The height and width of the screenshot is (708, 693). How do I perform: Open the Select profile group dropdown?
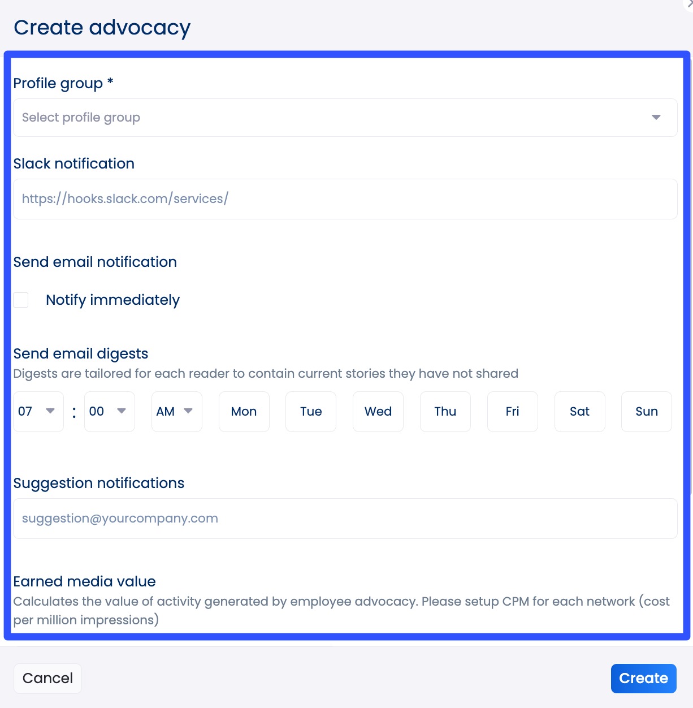tap(345, 118)
